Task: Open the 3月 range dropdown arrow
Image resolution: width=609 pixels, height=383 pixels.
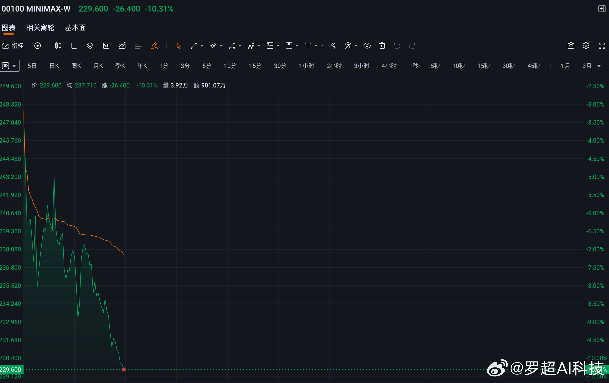Action: pyautogui.click(x=599, y=66)
